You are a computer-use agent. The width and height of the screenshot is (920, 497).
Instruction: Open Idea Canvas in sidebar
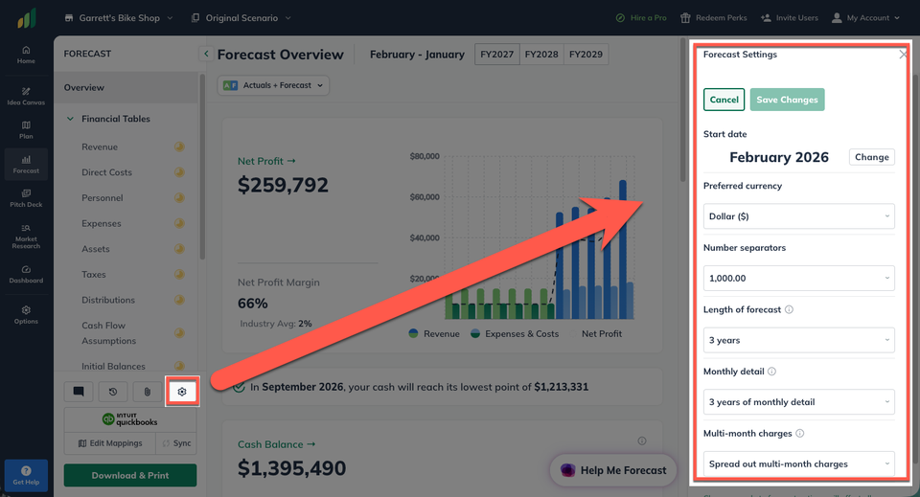(x=26, y=96)
